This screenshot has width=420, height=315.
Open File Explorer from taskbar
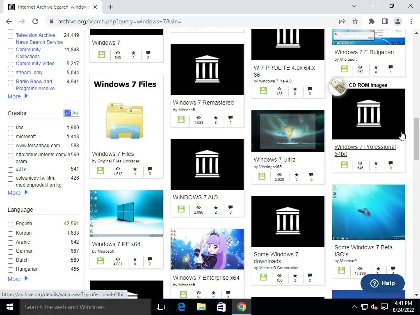(201, 307)
